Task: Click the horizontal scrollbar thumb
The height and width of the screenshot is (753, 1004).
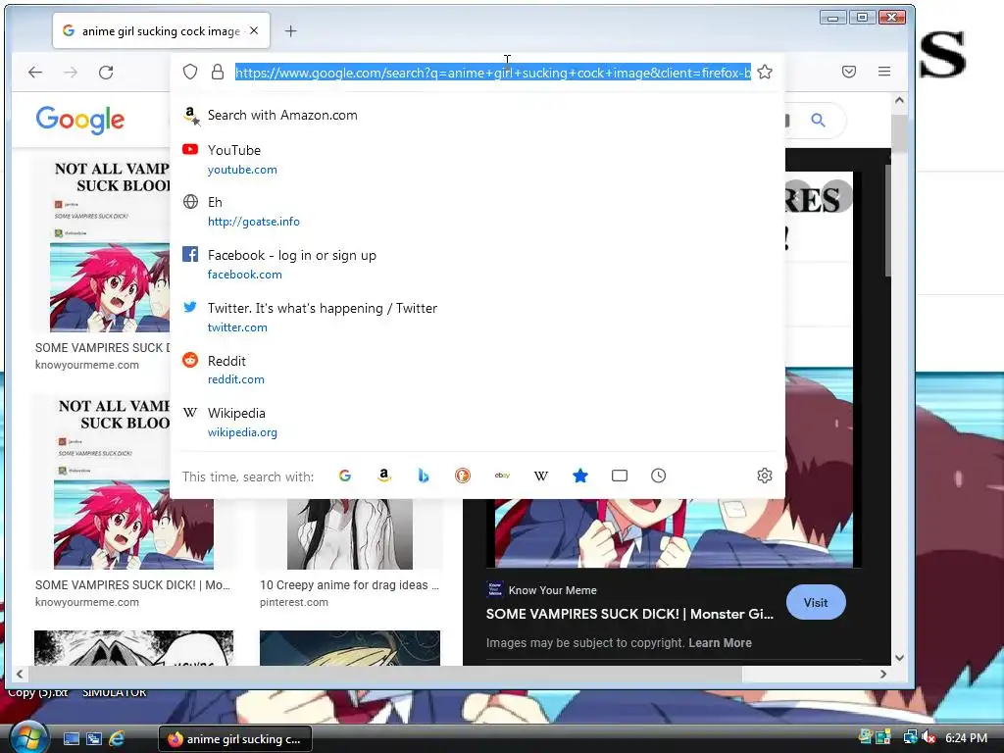Action: click(x=385, y=674)
